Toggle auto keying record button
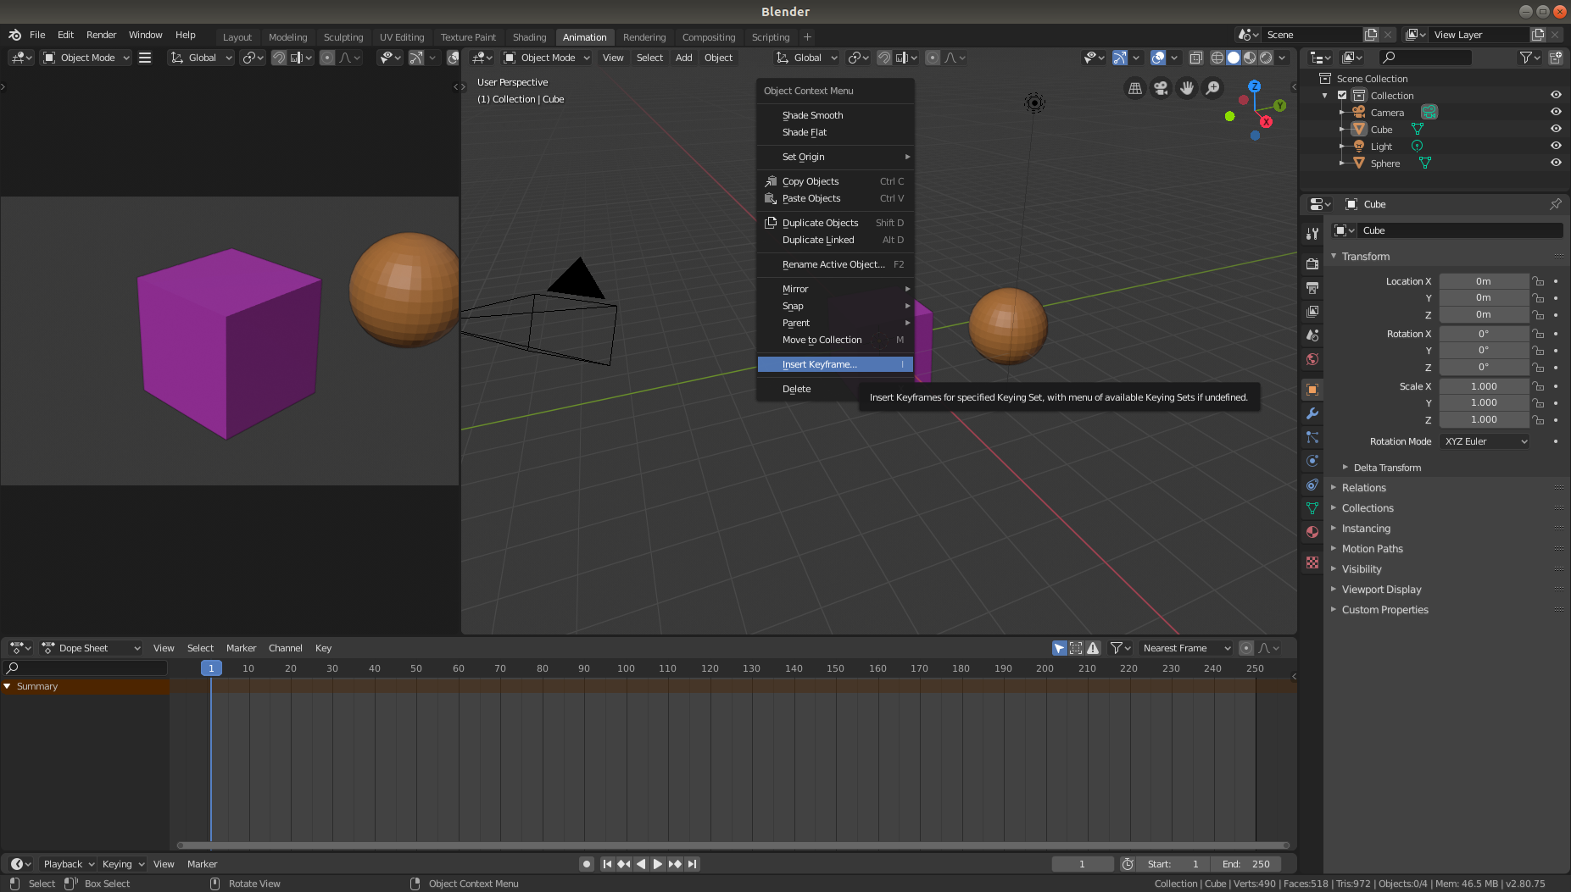This screenshot has height=892, width=1571. (586, 864)
